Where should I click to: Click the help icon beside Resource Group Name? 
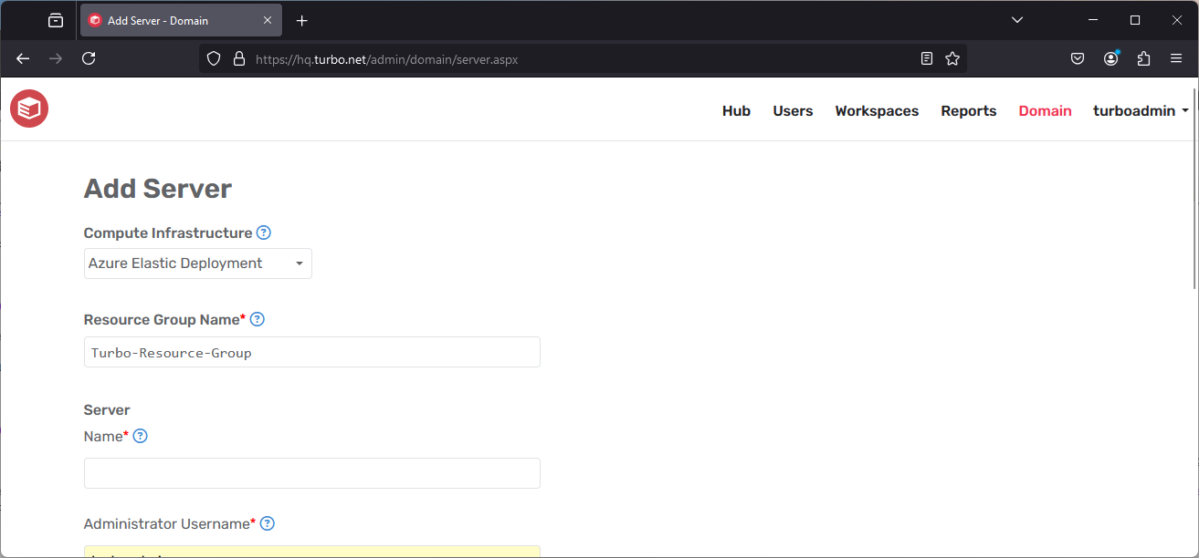[257, 319]
